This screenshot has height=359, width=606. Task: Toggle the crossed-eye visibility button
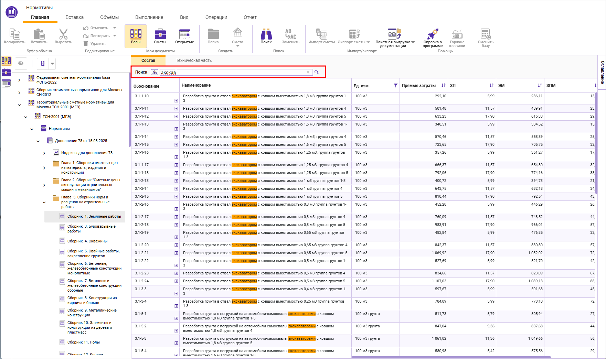point(21,63)
